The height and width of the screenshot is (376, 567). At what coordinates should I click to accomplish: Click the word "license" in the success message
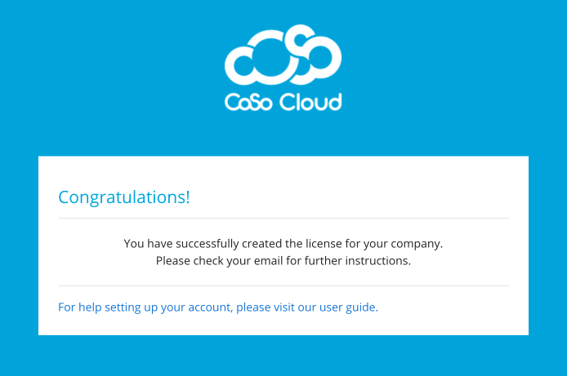tap(328, 243)
